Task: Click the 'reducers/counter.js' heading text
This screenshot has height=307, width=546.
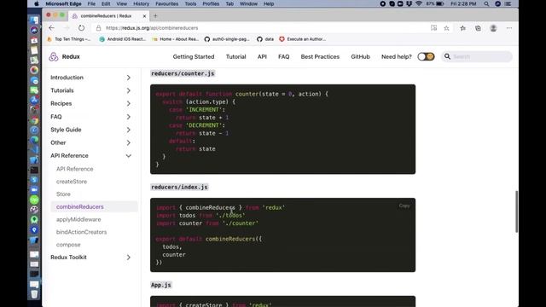Action: (x=183, y=73)
